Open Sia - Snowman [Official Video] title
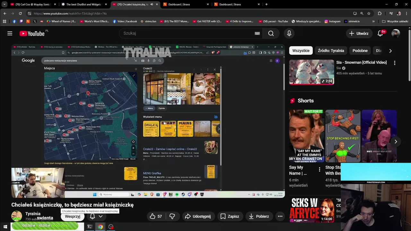The image size is (411, 231). (x=361, y=62)
